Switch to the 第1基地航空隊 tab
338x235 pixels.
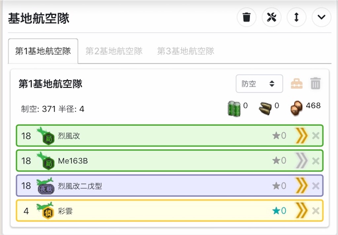(43, 51)
